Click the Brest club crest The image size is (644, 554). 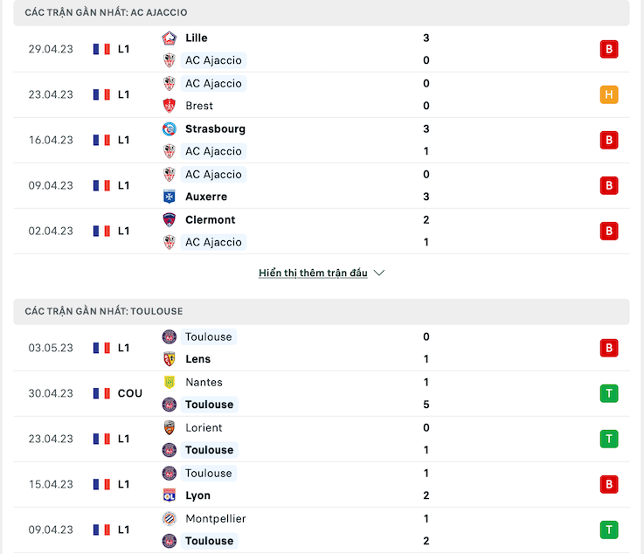click(170, 106)
